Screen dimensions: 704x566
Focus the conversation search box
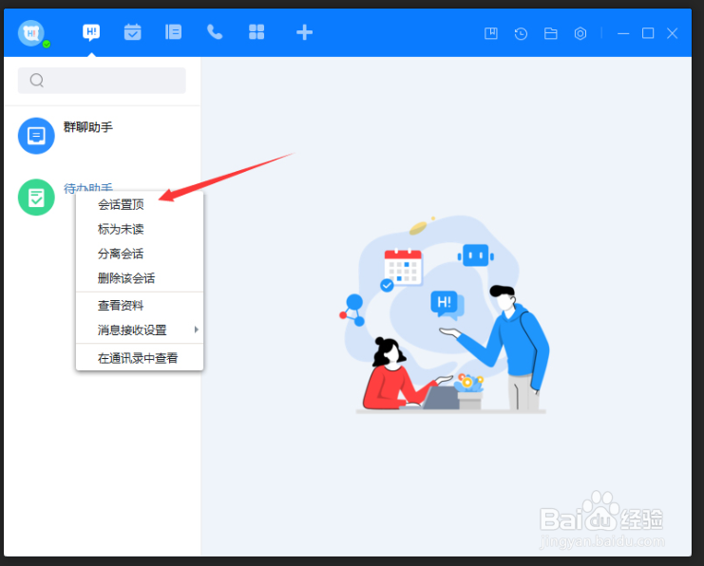pos(102,81)
